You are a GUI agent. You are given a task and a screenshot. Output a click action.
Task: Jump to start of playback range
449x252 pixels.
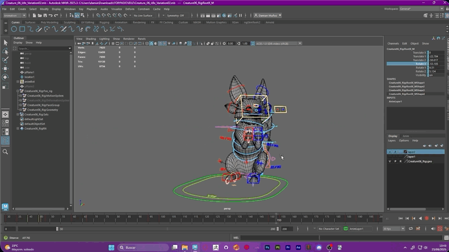[400, 218]
